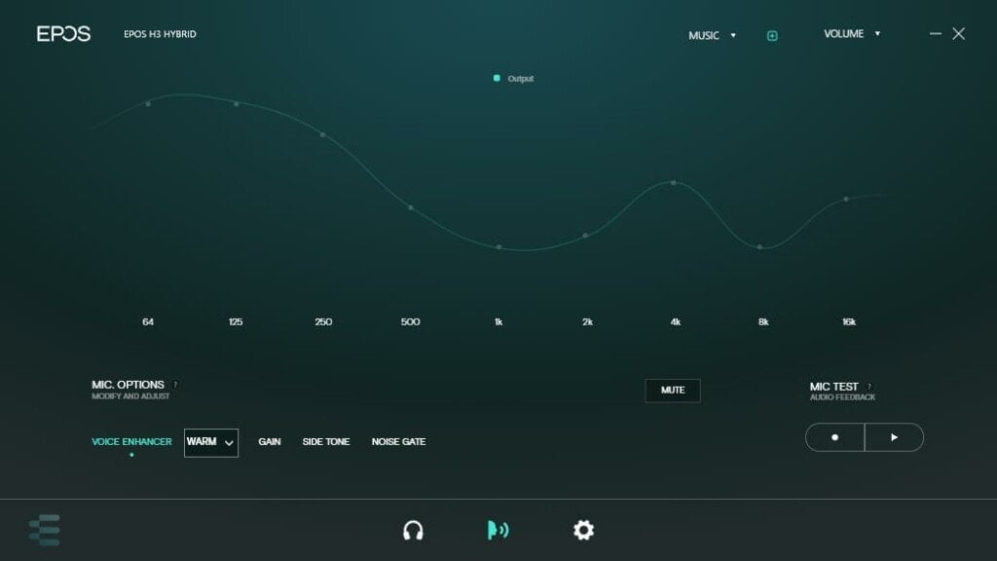Add a new preset with plus icon
This screenshot has height=561, width=997.
point(772,36)
